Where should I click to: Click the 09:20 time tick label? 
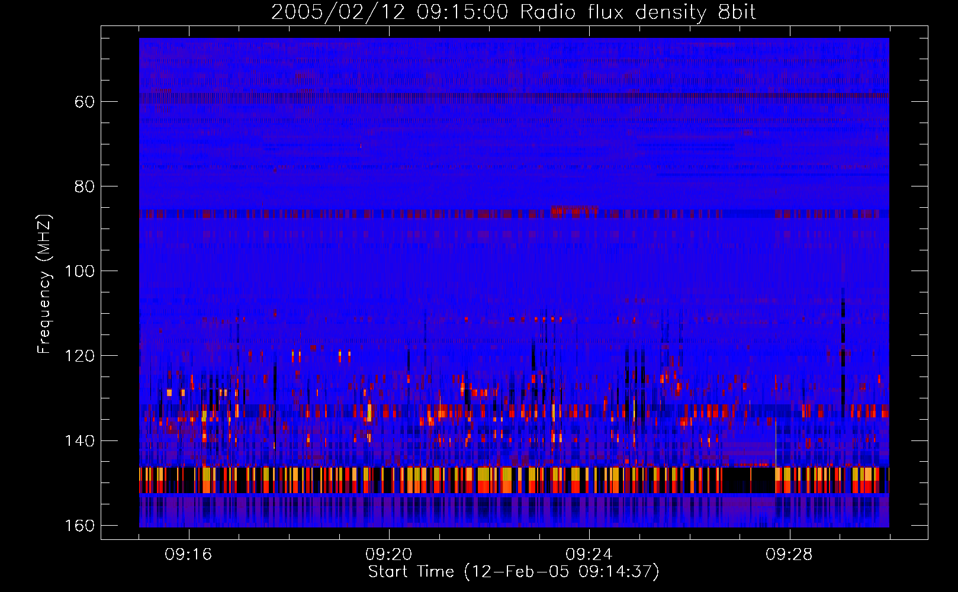(388, 555)
